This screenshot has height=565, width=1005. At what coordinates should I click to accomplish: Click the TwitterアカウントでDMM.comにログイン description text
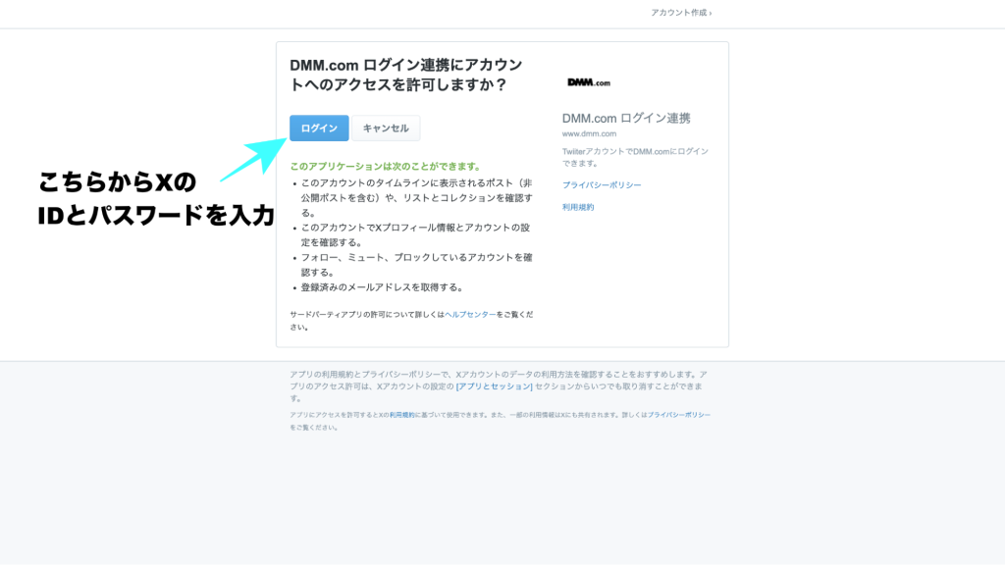tap(635, 157)
